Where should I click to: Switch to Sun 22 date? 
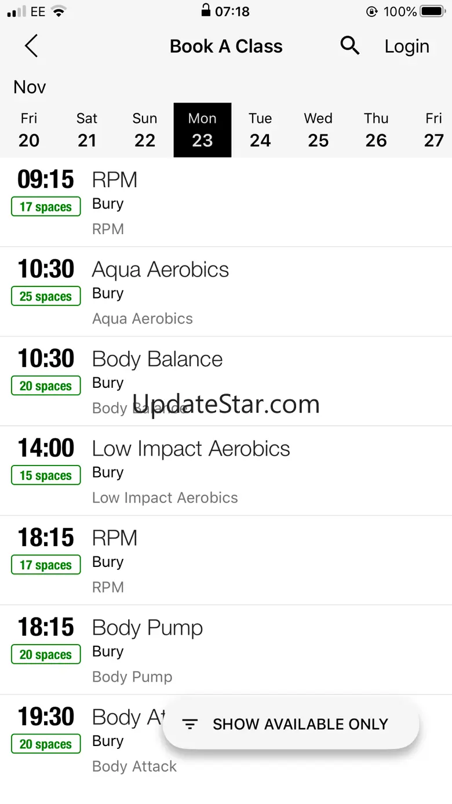(145, 130)
